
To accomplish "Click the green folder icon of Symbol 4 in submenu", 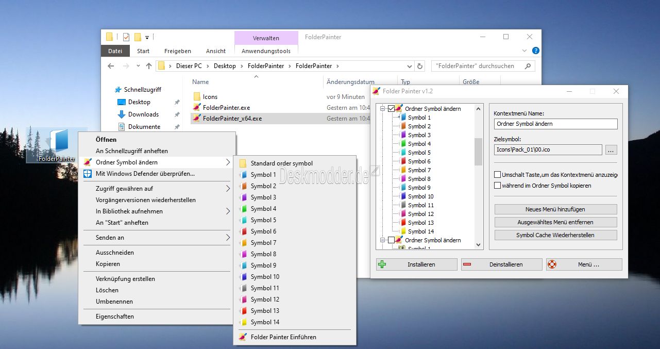I will (243, 209).
